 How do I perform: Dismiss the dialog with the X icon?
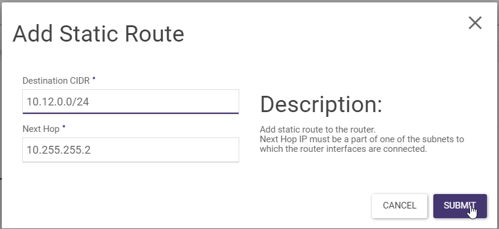point(475,23)
